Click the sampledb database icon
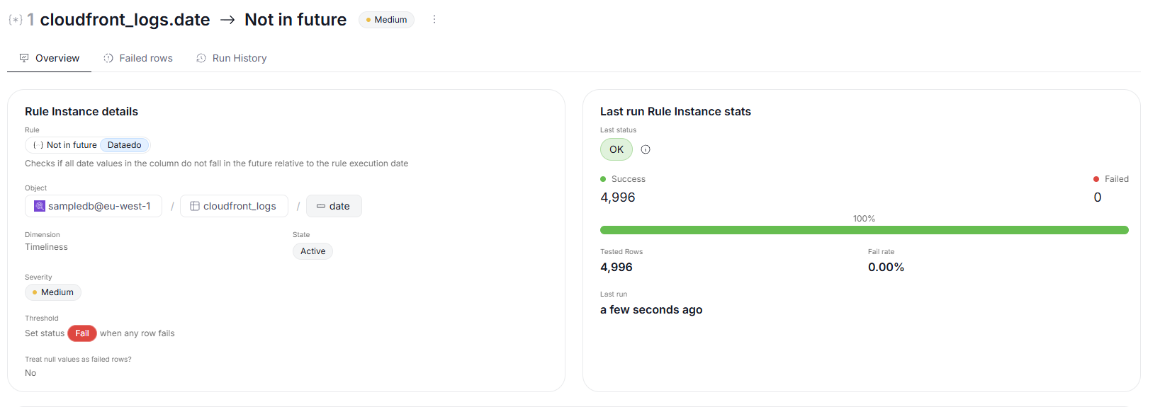Viewport: 1160px width, 407px height. pyautogui.click(x=40, y=206)
